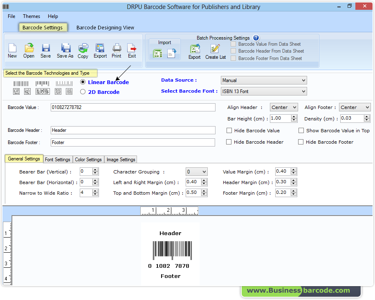Exit the application via Exit icon
Image resolution: width=375 pixels, height=300 pixels.
coord(132,51)
